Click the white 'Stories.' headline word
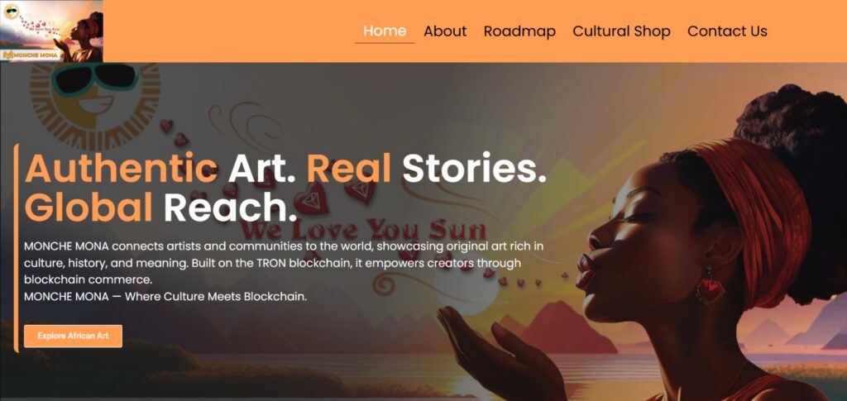Viewport: 847px width, 401px height. point(474,168)
